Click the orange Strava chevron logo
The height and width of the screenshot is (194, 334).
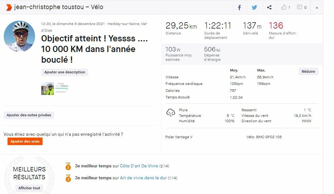point(9,7)
